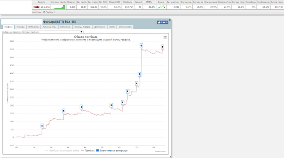Image resolution: width=284 pixels, height=158 pixels.
Task: Open the Найти tab
Action: click(112, 27)
